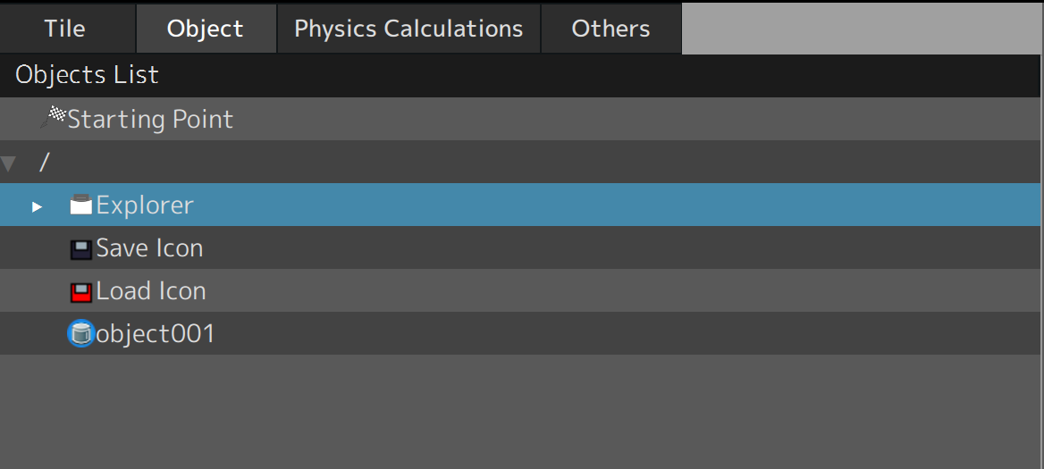The image size is (1044, 469).
Task: Click the blue floppy Save Icon thumbnail
Action: pos(81,249)
